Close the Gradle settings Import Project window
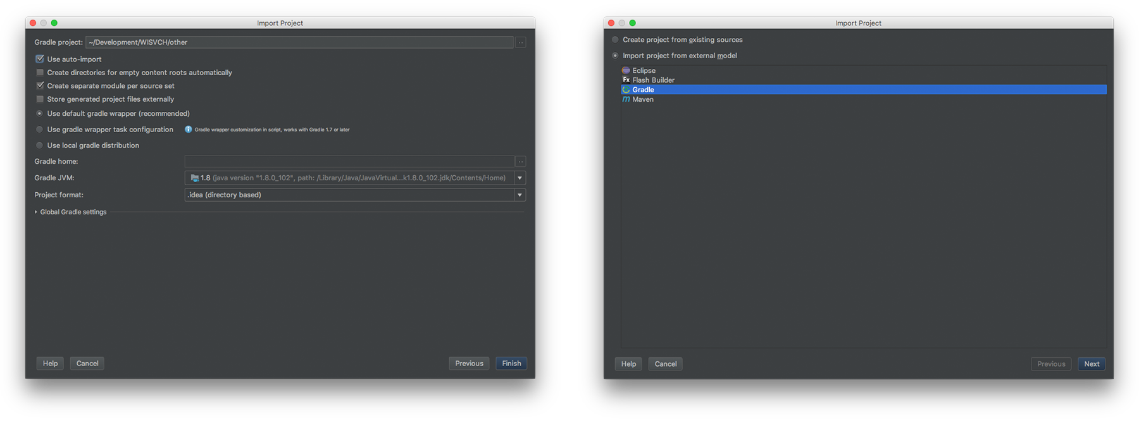 33,23
